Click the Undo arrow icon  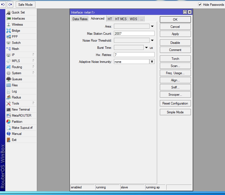coord(3,5)
